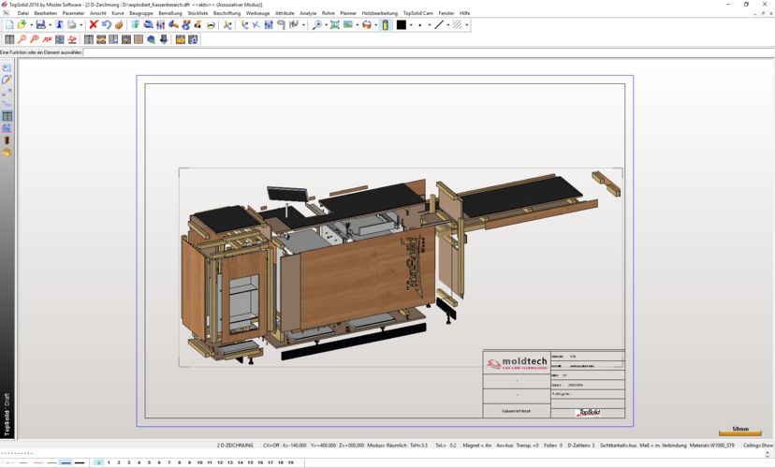The width and height of the screenshot is (775, 468).
Task: Click 'Folie= 0' in status bar
Action: click(553, 446)
